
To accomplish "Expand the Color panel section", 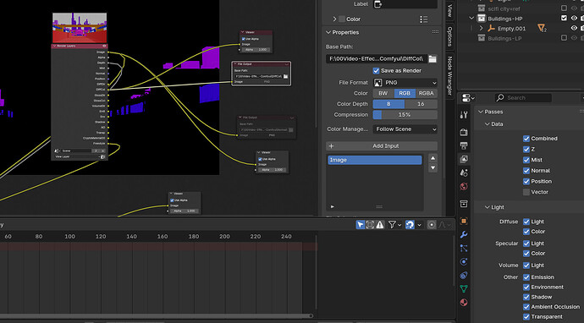I will pos(334,19).
